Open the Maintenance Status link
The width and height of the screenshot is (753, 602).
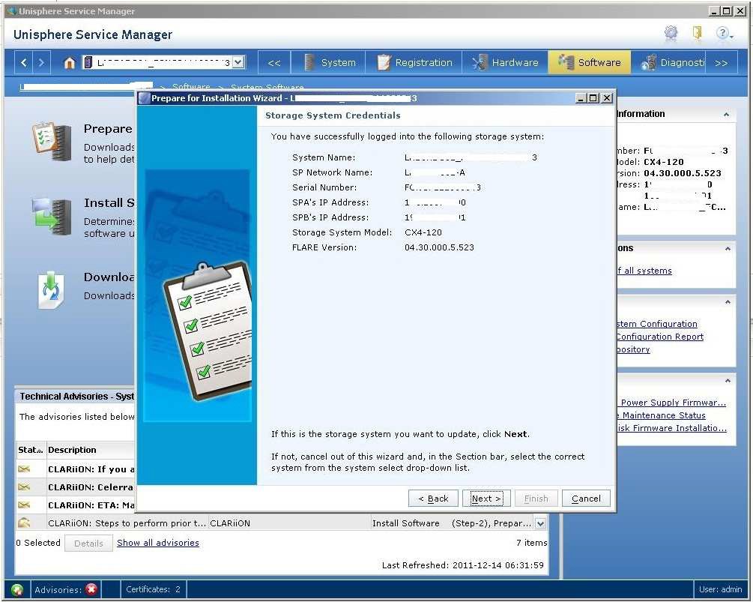click(x=662, y=415)
